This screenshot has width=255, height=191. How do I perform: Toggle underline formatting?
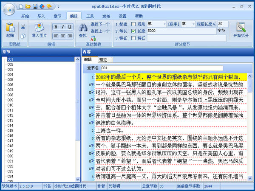coord(70,27)
